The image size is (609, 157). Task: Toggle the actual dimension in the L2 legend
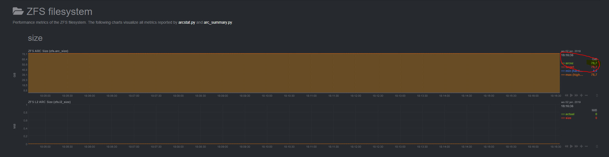(x=570, y=114)
